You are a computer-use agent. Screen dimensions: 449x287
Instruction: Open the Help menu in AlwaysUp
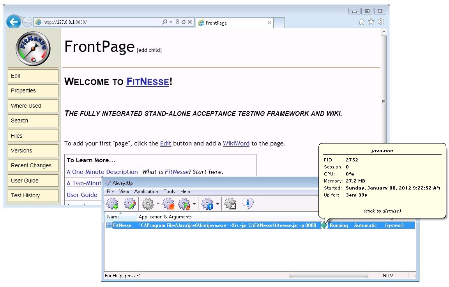tap(185, 191)
